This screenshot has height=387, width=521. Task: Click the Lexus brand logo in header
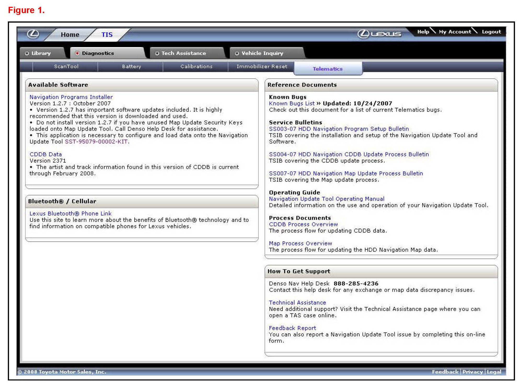point(379,34)
